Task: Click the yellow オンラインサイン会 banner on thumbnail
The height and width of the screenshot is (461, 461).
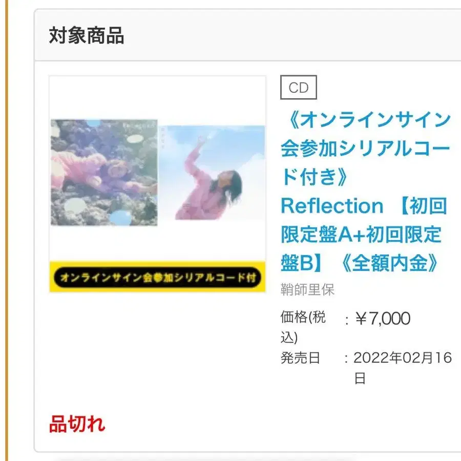Action: pos(157,277)
